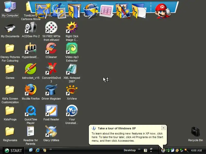This screenshot has height=154, width=206.
Task: Click the Mario icon in the dock
Action: pyautogui.click(x=163, y=11)
